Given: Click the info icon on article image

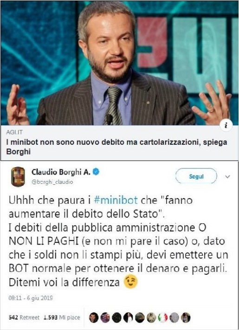Looking at the screenshot, I should (x=226, y=126).
